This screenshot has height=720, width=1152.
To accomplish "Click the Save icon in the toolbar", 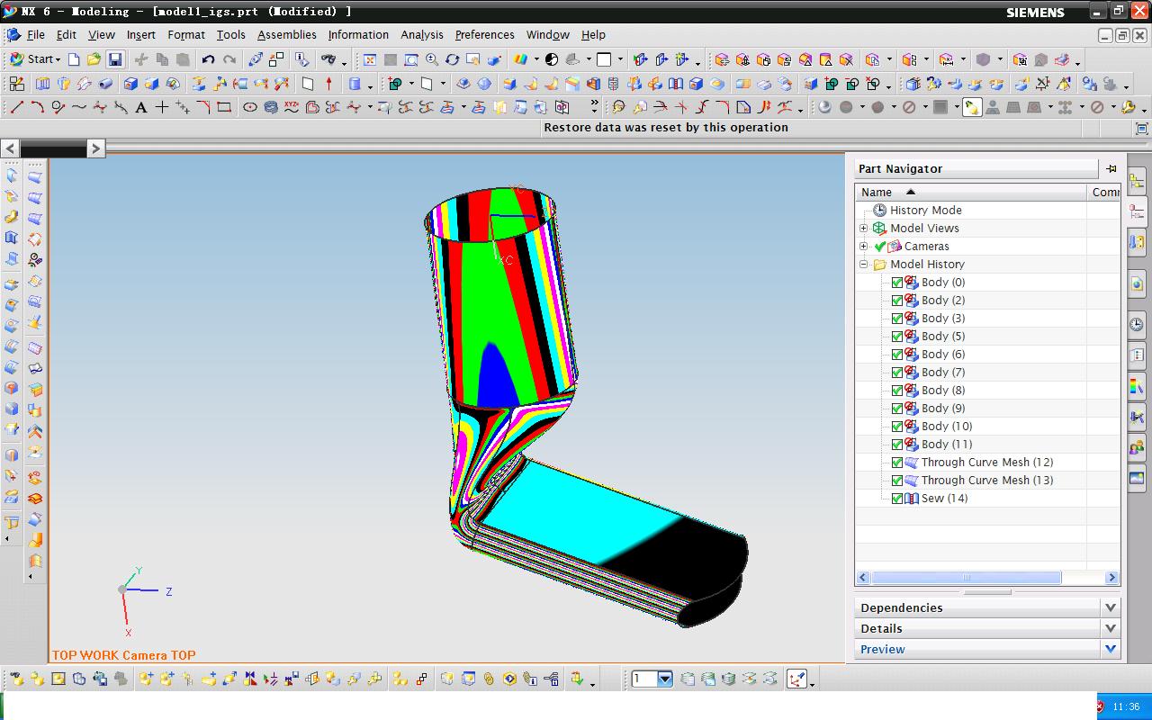I will 115,59.
